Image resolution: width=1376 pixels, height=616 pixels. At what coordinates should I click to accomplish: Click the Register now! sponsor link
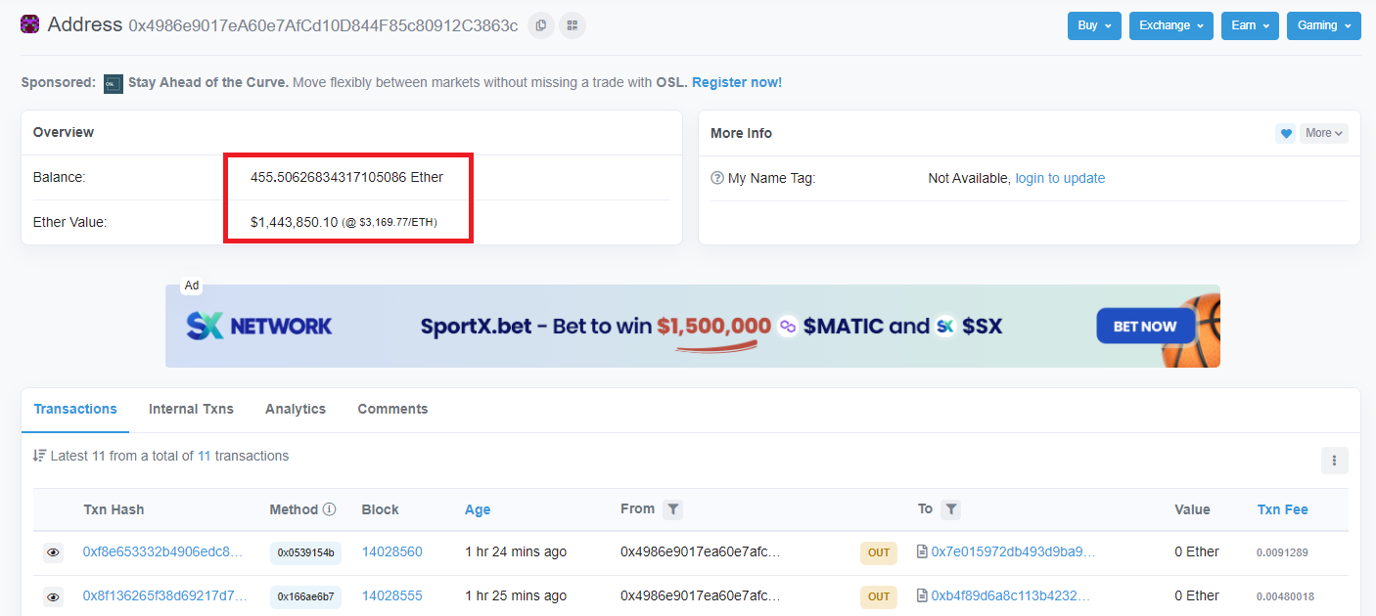click(x=737, y=82)
